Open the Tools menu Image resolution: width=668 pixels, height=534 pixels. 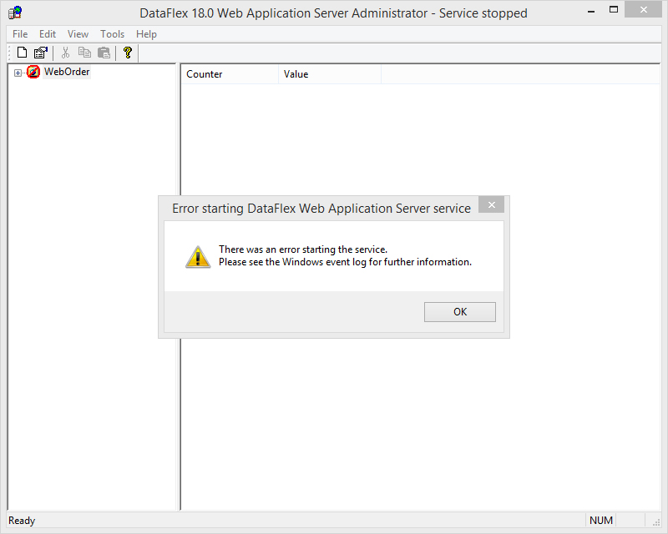(113, 34)
